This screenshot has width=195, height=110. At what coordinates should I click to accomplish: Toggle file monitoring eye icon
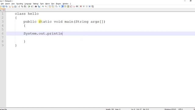[x=77, y=6]
